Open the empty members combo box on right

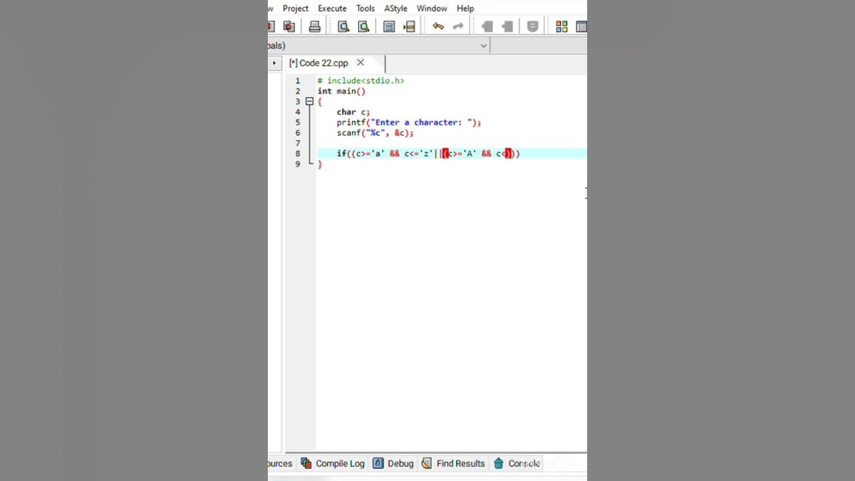tap(540, 45)
